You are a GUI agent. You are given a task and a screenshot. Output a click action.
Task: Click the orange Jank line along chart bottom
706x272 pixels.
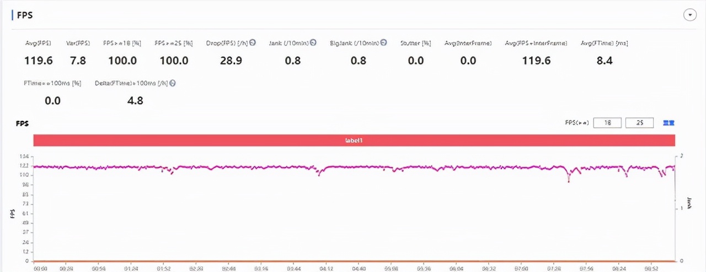pos(354,261)
